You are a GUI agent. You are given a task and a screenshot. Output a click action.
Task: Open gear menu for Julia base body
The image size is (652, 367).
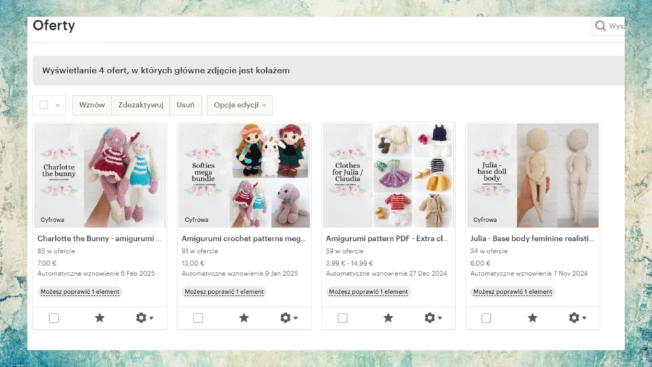tap(578, 318)
